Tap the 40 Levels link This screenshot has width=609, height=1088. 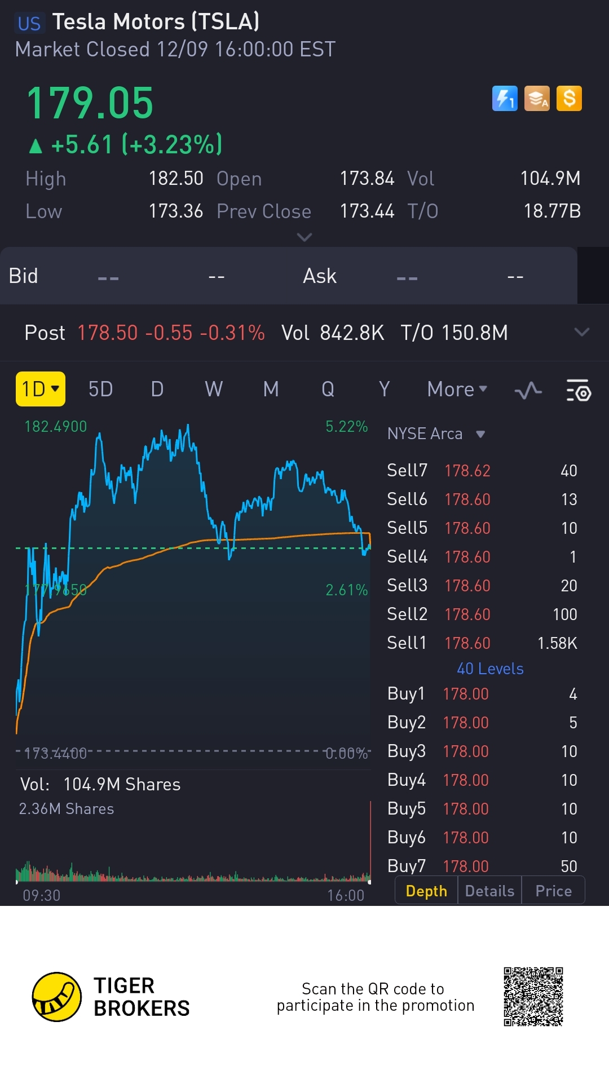pos(490,669)
